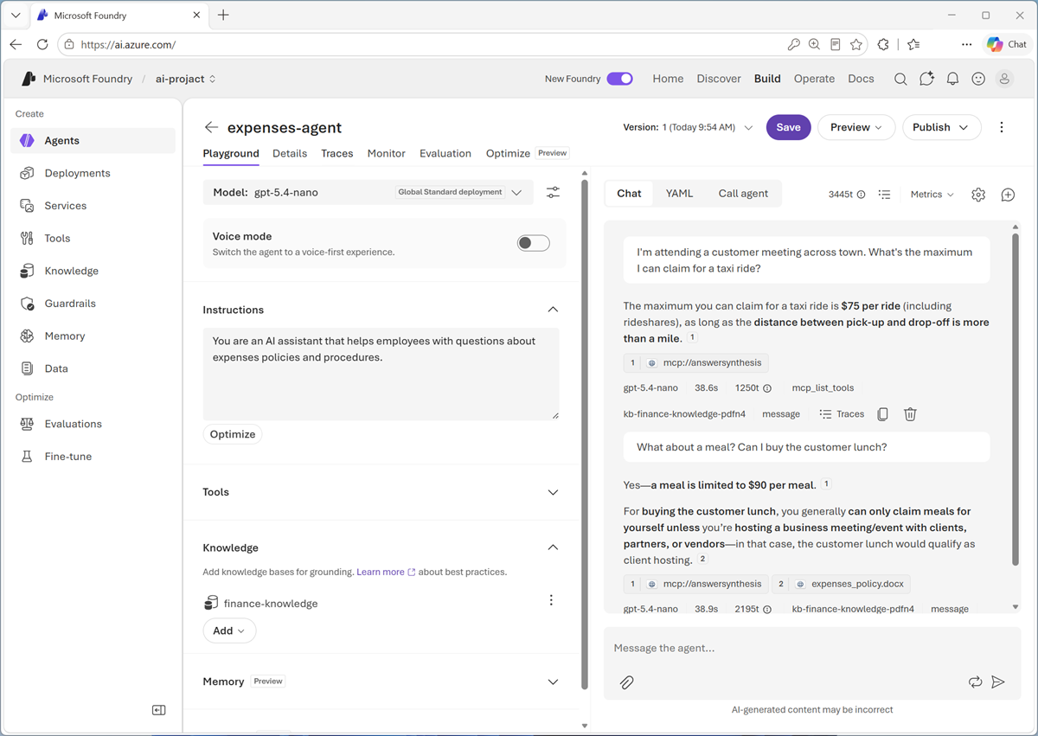The height and width of the screenshot is (736, 1038).
Task: Attach a file with the paperclip icon
Action: [x=627, y=682]
